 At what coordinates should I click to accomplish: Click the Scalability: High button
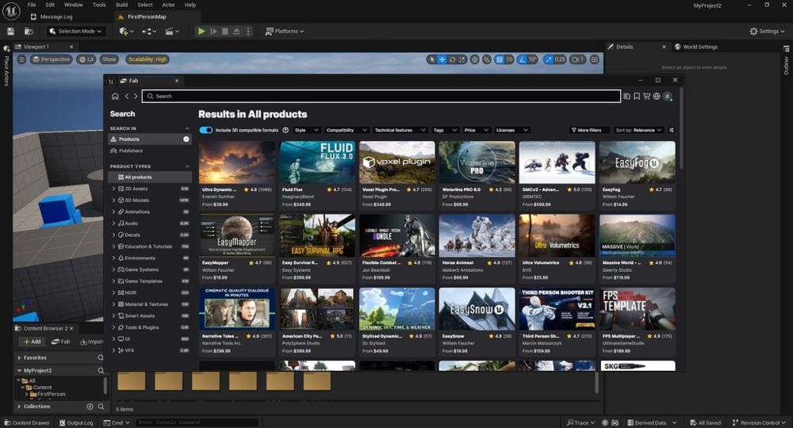click(x=147, y=59)
